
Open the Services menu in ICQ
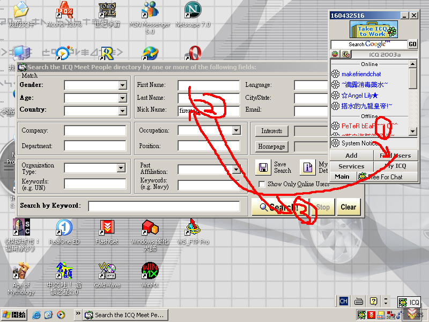coord(351,166)
